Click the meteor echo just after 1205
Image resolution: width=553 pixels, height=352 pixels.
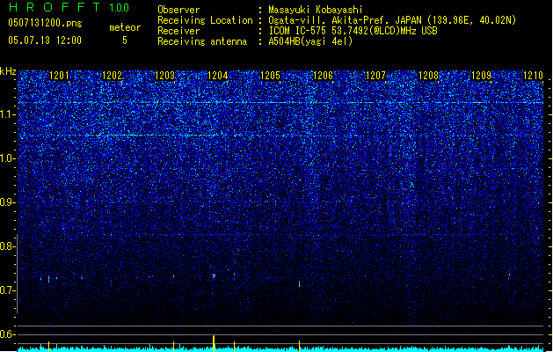[300, 283]
